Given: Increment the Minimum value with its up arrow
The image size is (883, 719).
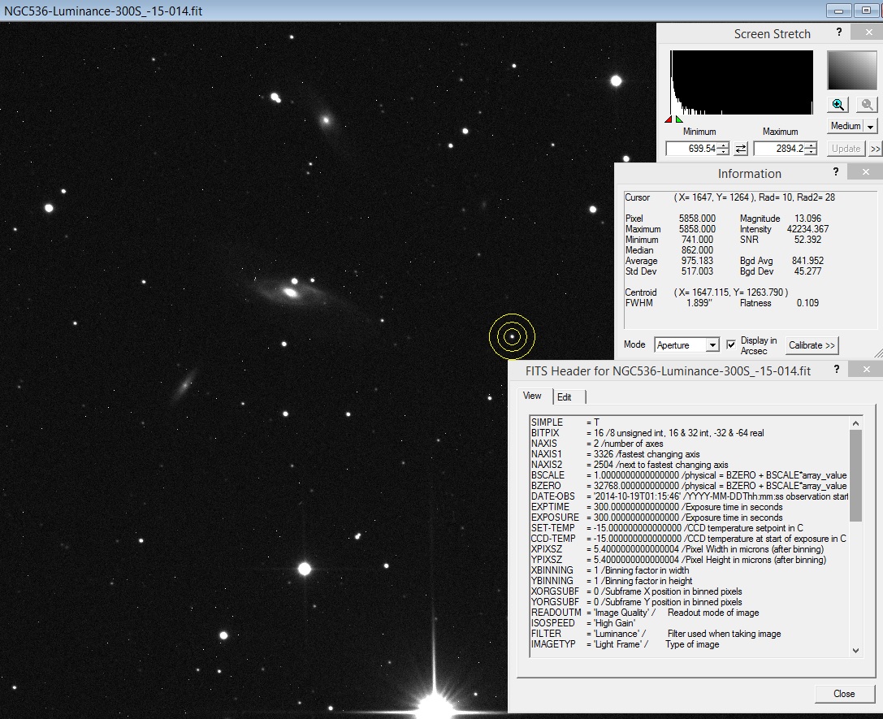Looking at the screenshot, I should [x=721, y=145].
